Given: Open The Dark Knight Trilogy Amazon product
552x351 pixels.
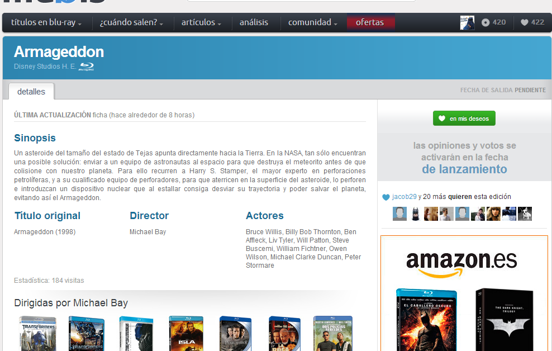Looking at the screenshot, I should [x=504, y=320].
